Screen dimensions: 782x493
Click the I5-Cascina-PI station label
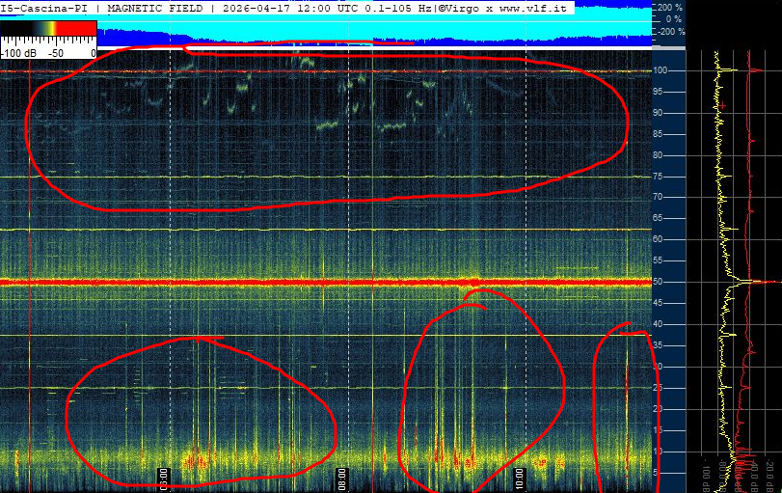tap(47, 7)
